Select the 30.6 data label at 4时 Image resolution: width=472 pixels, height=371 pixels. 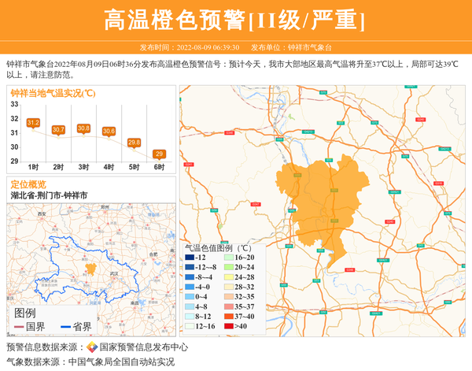109,131
